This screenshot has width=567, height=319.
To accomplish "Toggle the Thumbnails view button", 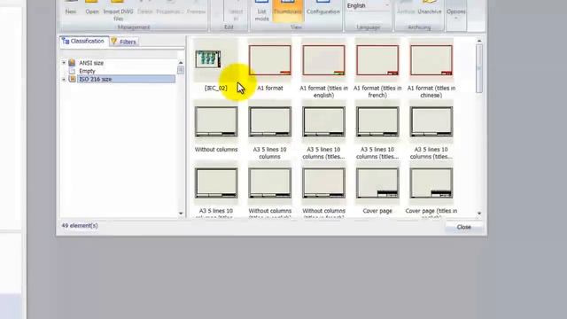I will pos(287,11).
